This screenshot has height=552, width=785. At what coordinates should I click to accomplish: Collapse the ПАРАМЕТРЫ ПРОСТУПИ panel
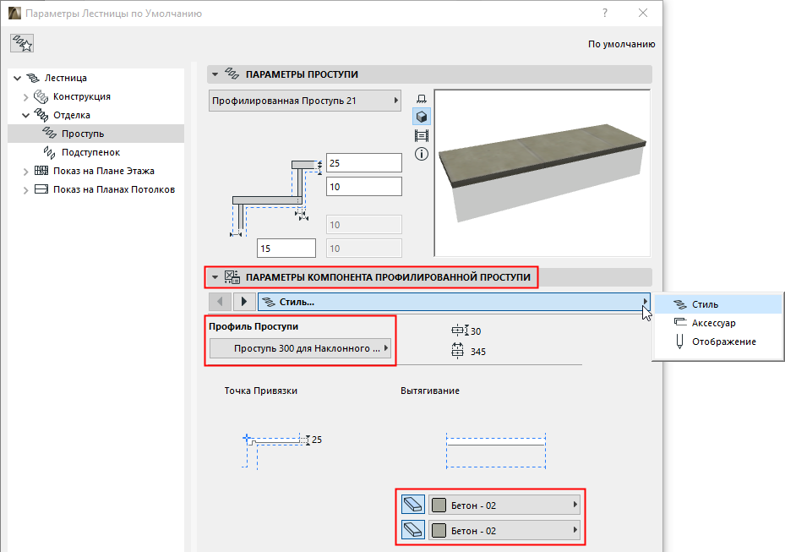click(x=215, y=74)
